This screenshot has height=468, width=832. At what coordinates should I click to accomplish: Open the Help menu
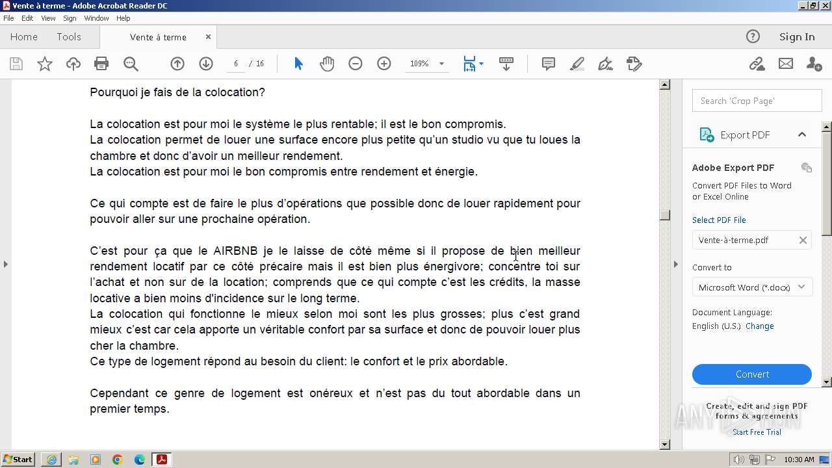click(123, 18)
